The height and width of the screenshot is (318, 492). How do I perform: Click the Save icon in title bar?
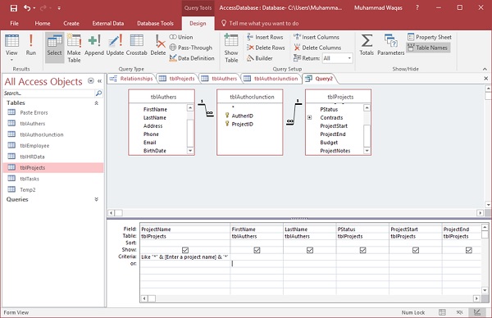point(14,8)
